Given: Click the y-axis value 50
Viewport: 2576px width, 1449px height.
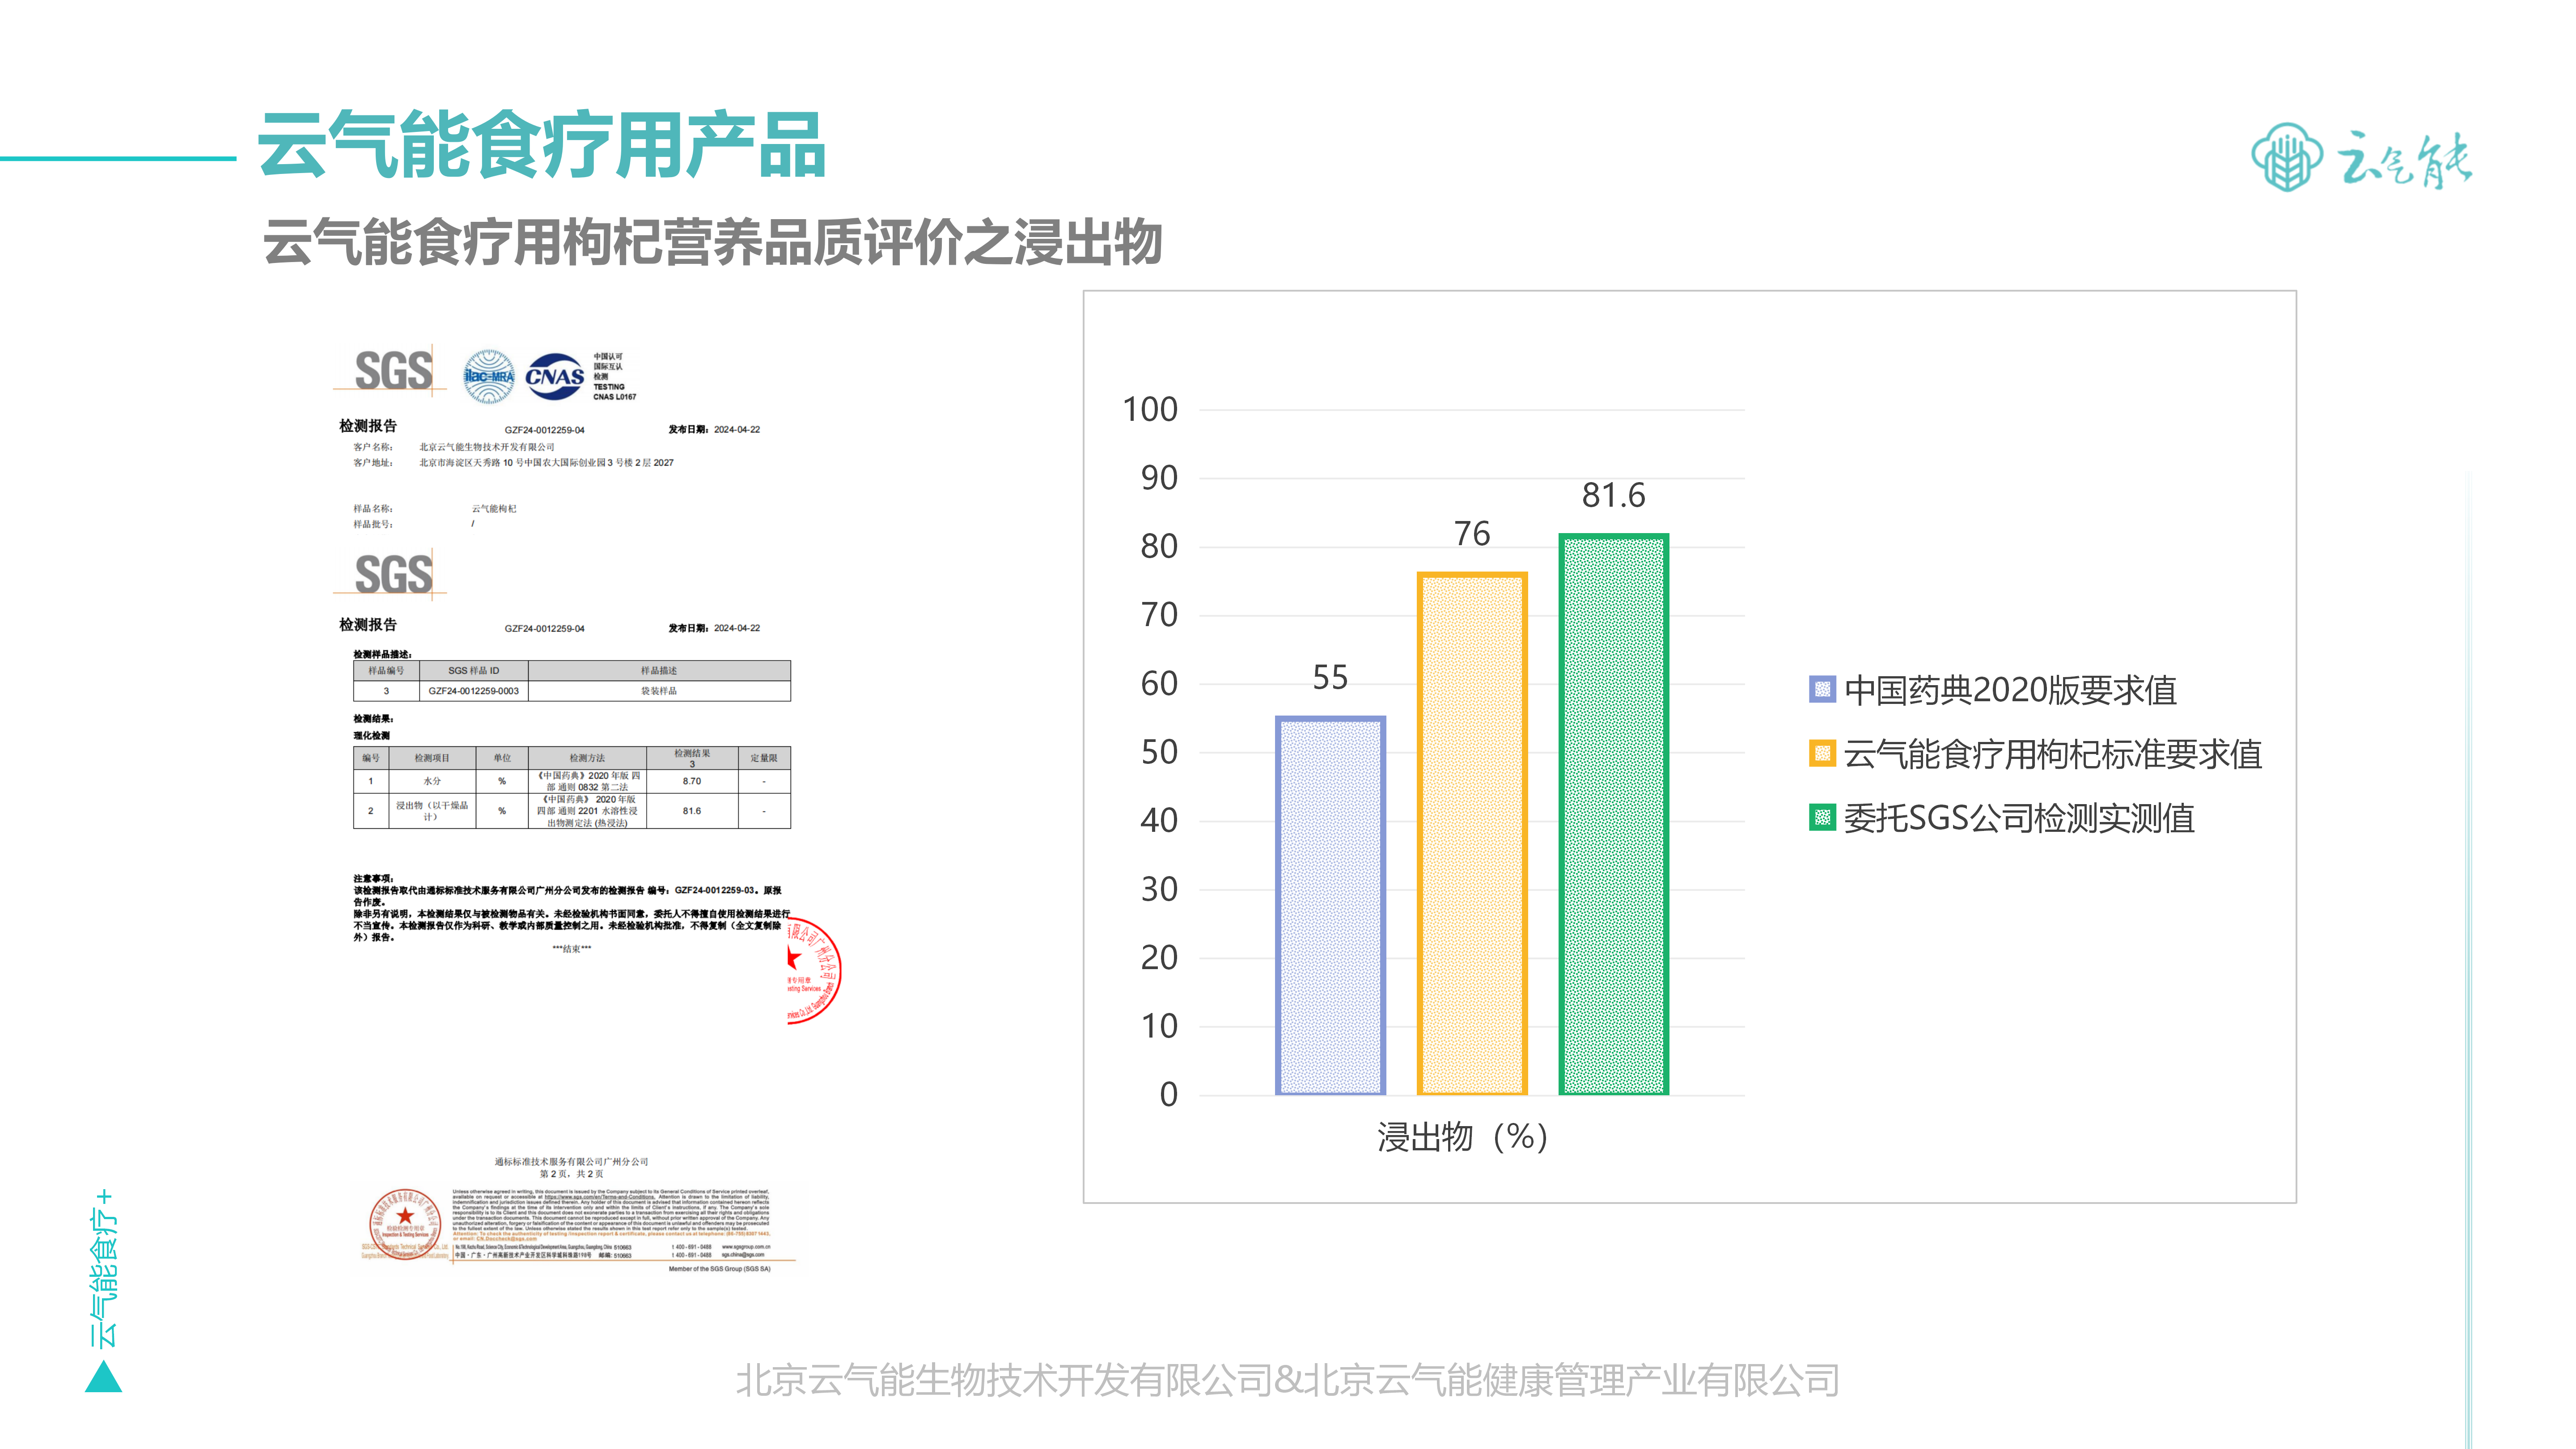Looking at the screenshot, I should click(1159, 752).
